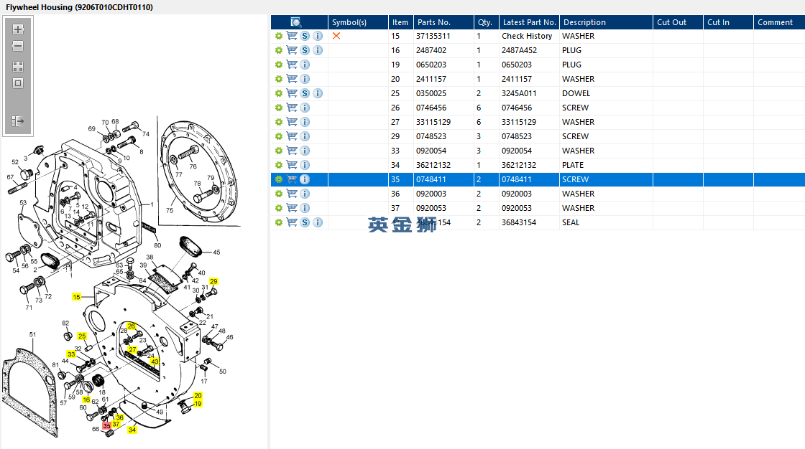Click the gear icon for item 15 WASHER

coord(279,36)
